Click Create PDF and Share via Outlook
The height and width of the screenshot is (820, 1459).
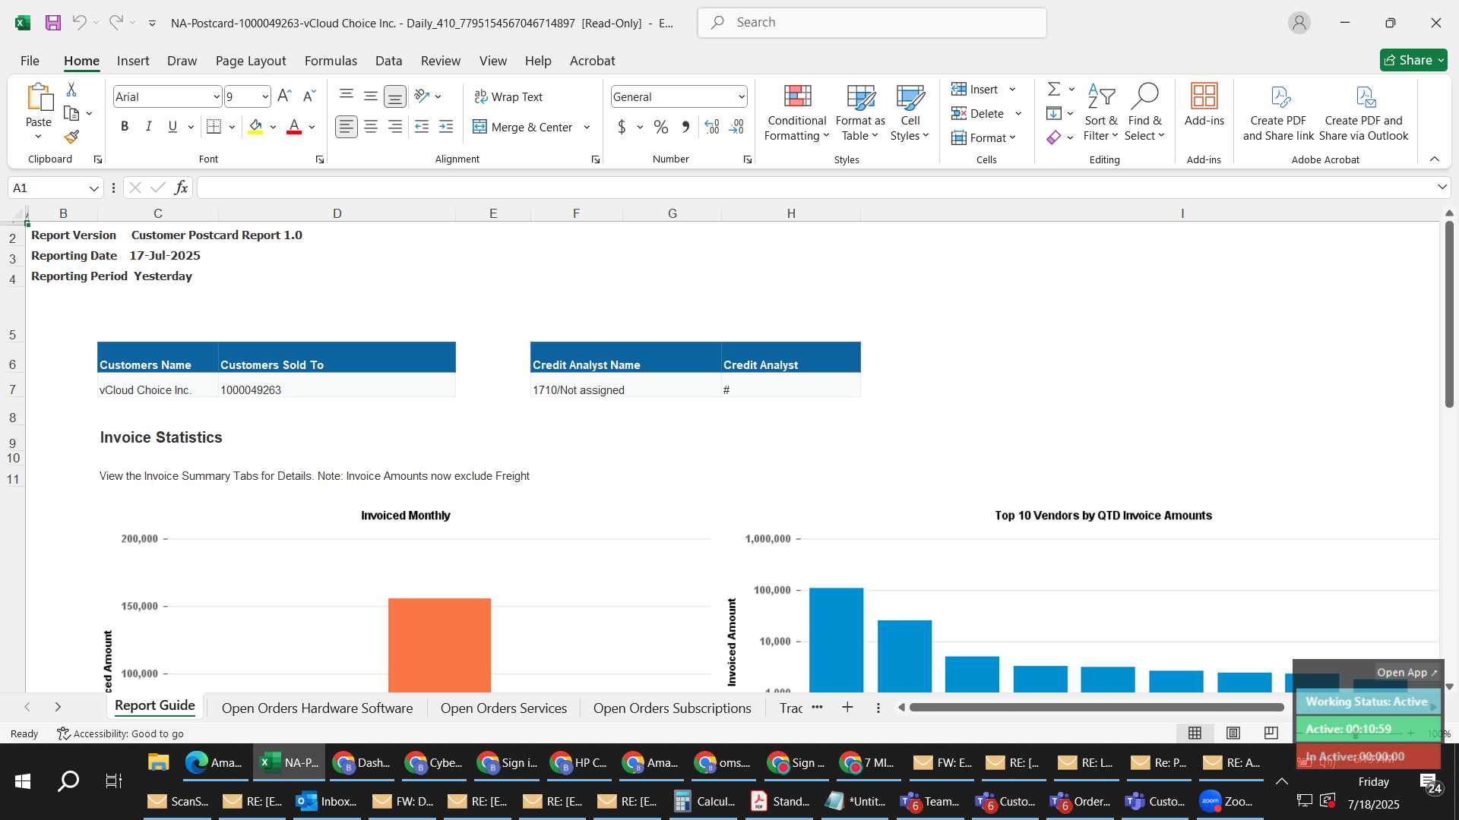point(1364,112)
